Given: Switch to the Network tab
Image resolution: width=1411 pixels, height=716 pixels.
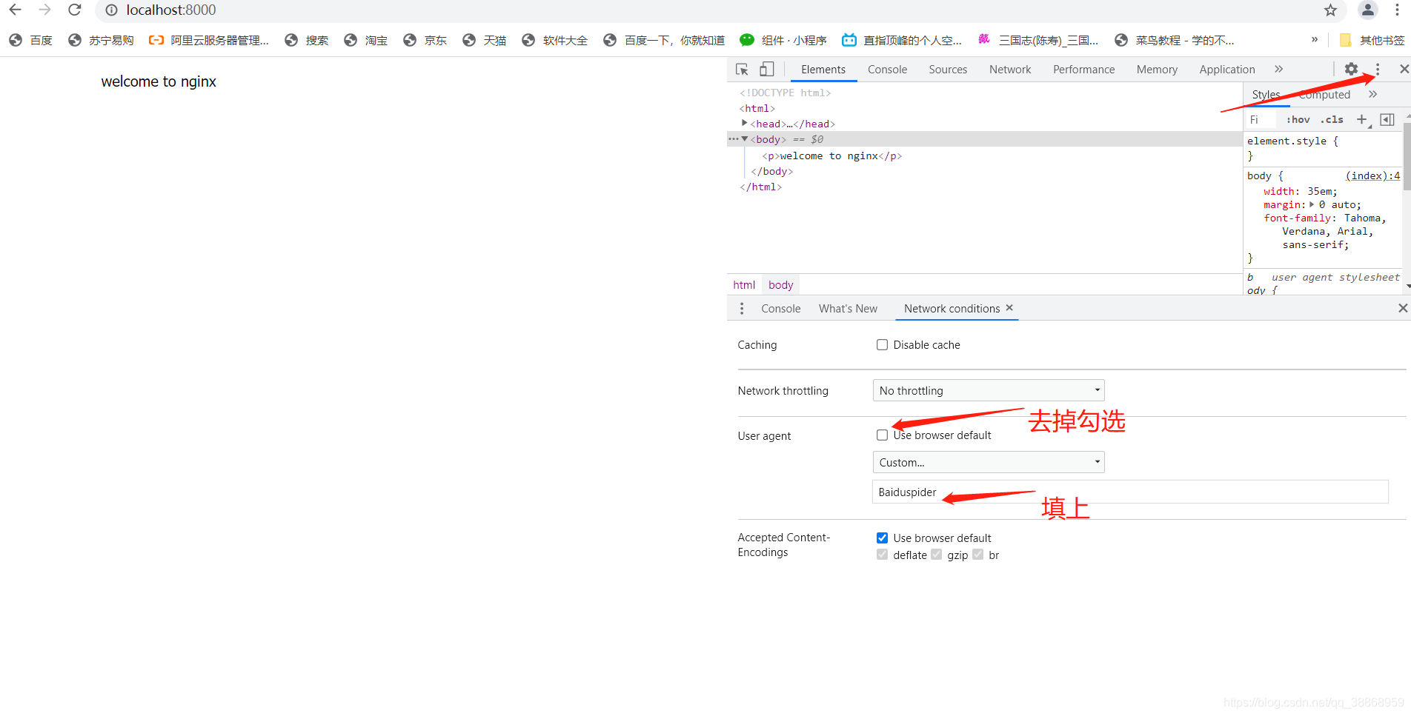Looking at the screenshot, I should (1009, 70).
